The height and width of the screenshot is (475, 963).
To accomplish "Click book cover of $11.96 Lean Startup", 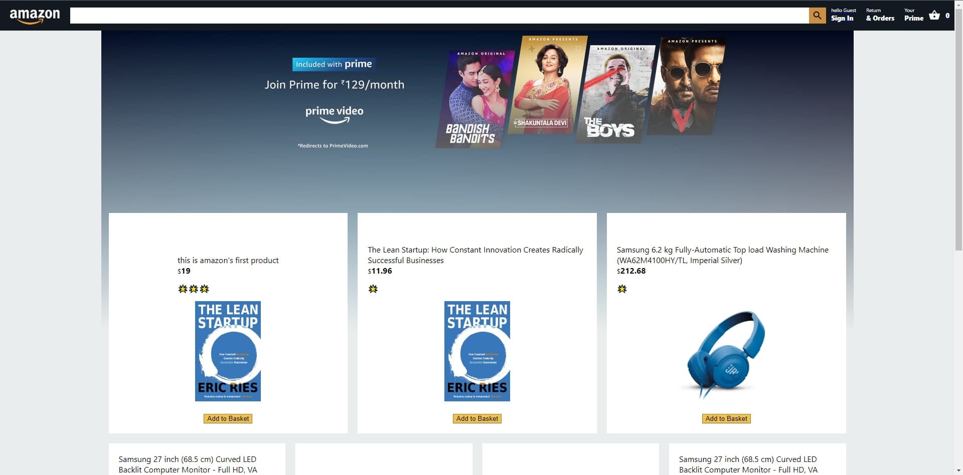I will pyautogui.click(x=477, y=351).
